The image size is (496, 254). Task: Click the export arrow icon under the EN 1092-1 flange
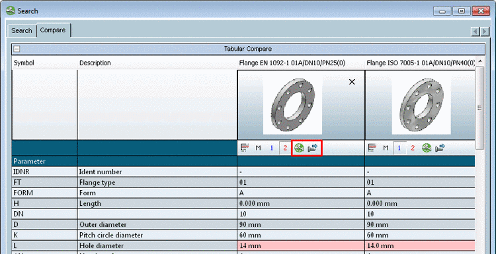313,148
